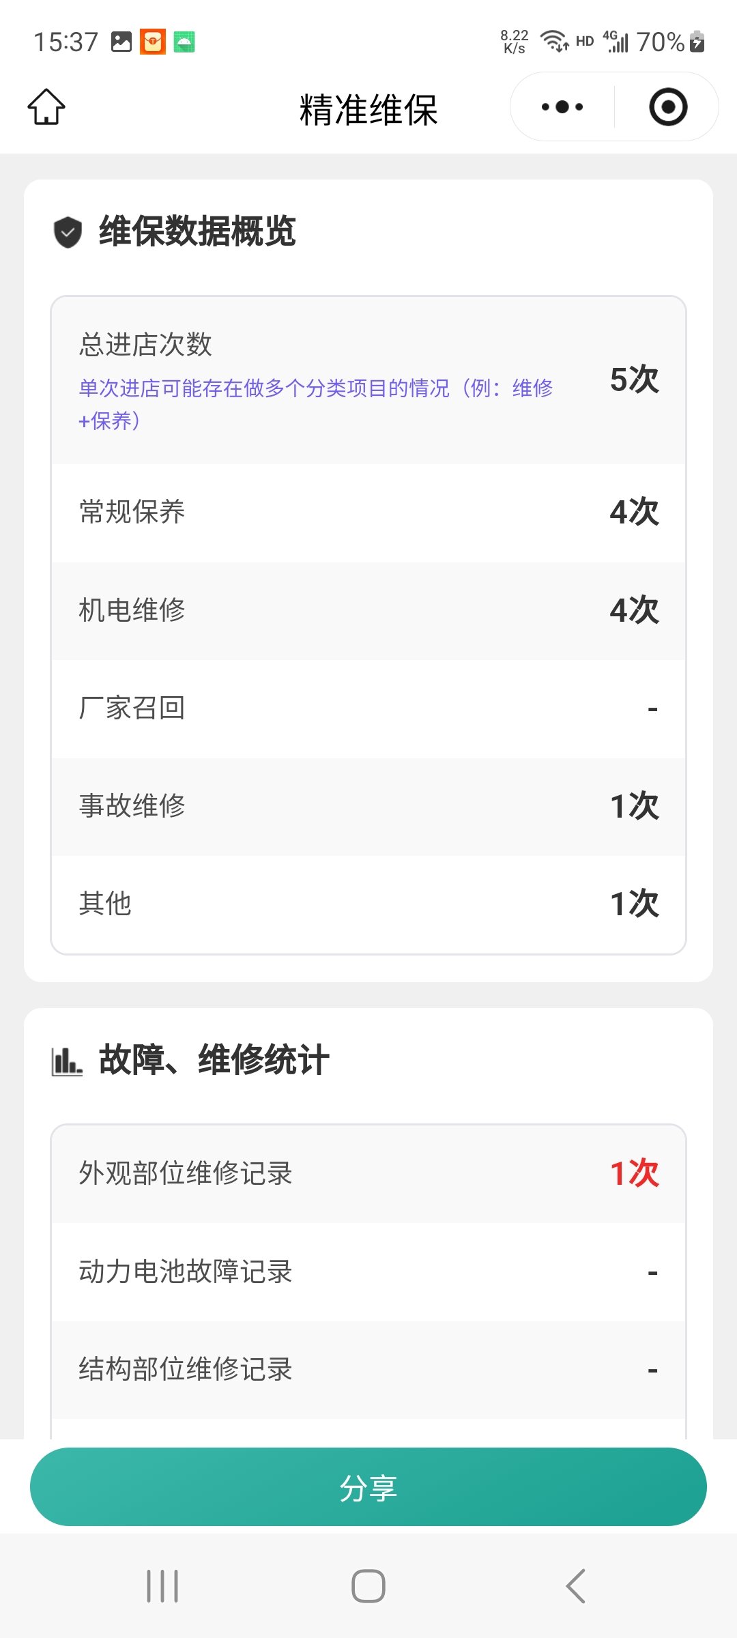The image size is (737, 1638).
Task: Tap the home icon in header
Action: click(x=46, y=107)
